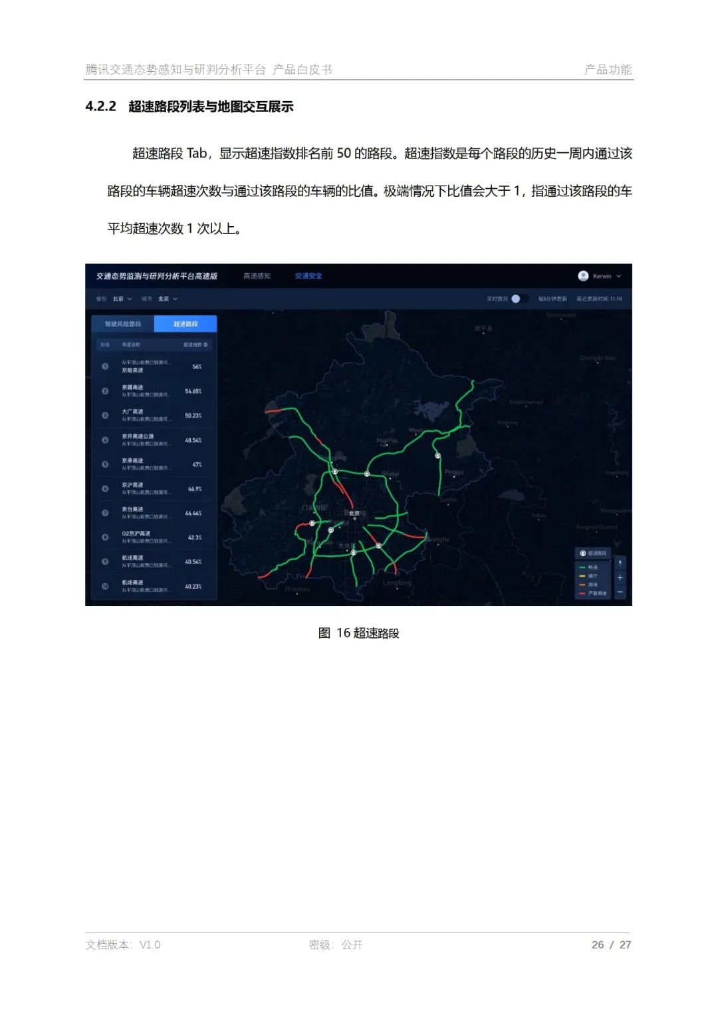Click the 产品功能 header text
Viewport: 718px width, 1015px height.
608,69
